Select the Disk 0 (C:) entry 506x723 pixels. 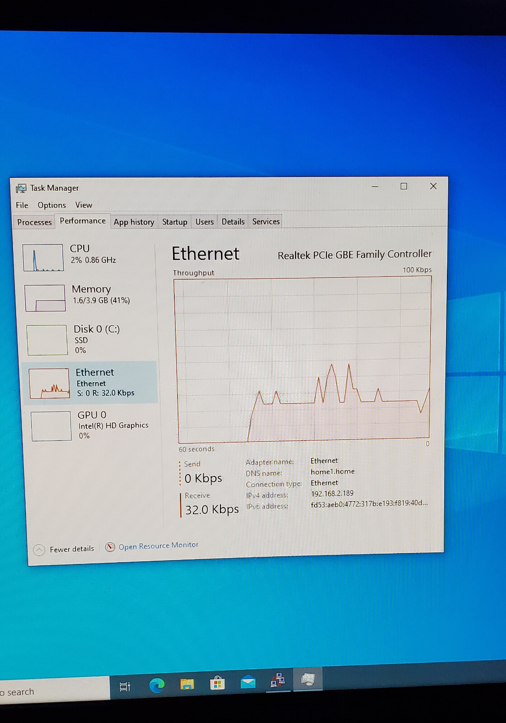pos(89,340)
